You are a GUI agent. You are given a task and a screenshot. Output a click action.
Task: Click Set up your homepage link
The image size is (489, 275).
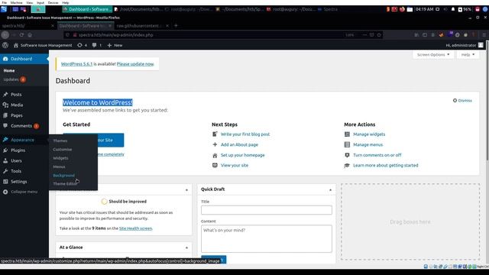pos(243,155)
